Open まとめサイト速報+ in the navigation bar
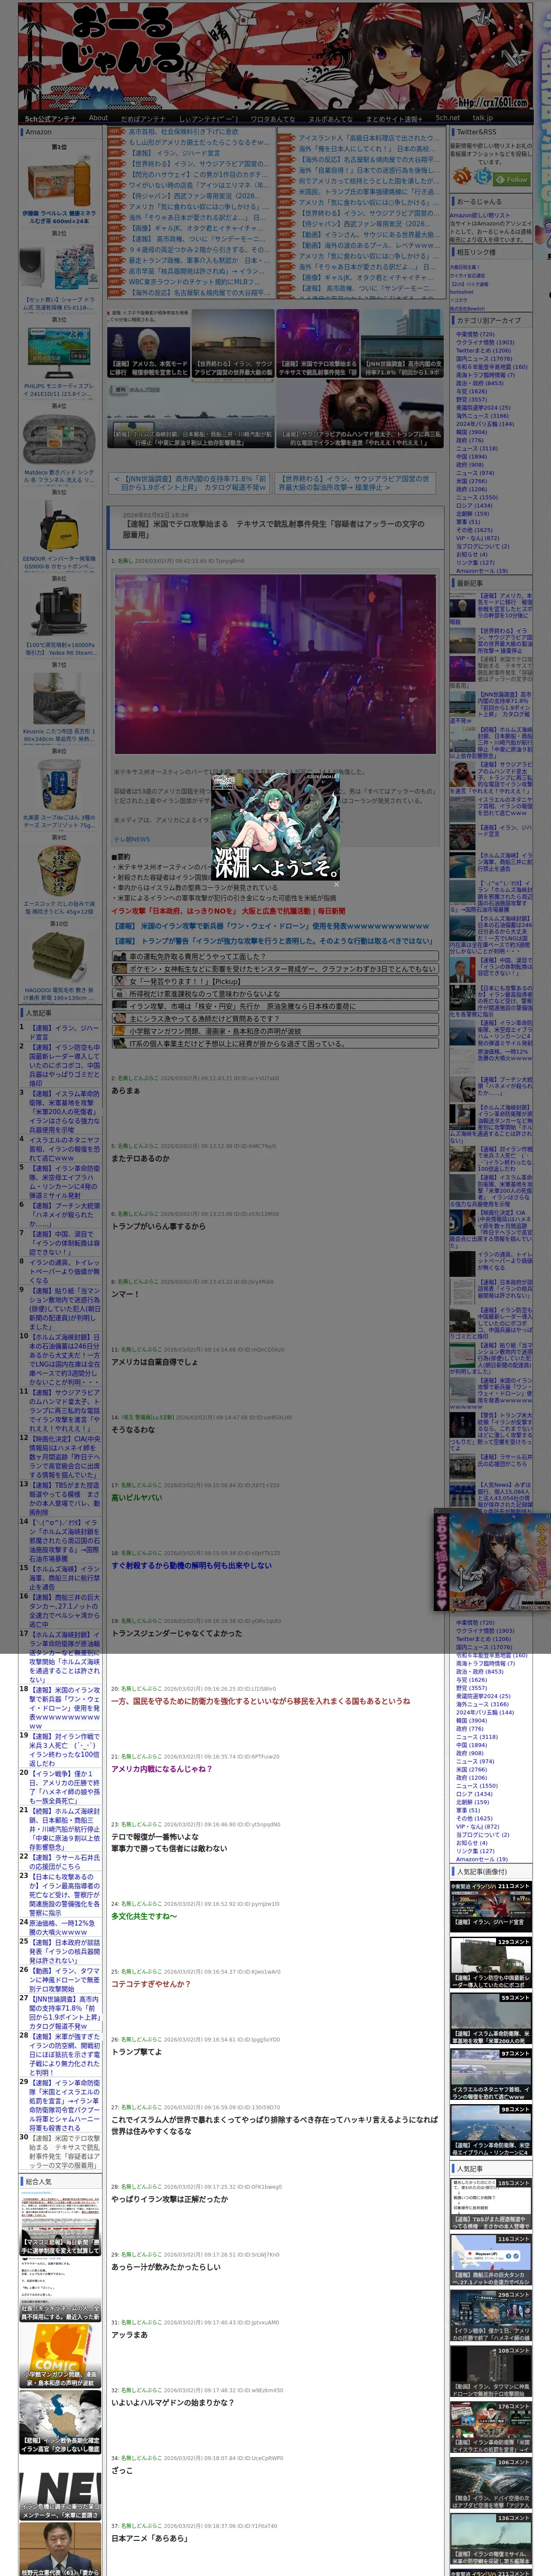 394,119
